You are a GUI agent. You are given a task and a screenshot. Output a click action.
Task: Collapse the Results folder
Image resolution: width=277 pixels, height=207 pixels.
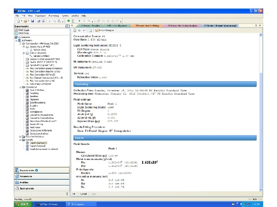(20, 140)
